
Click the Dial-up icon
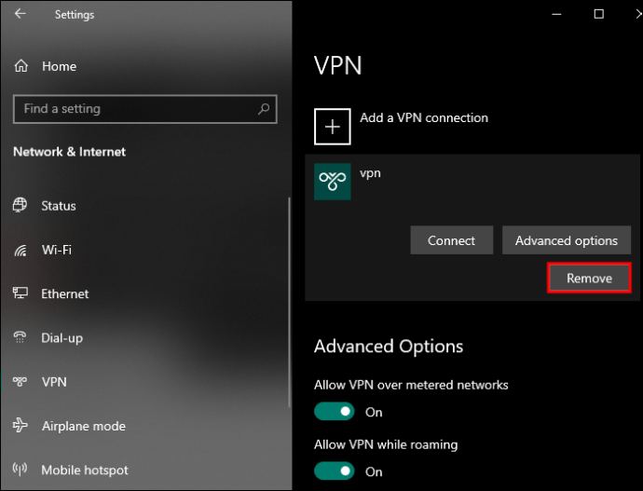coord(21,337)
